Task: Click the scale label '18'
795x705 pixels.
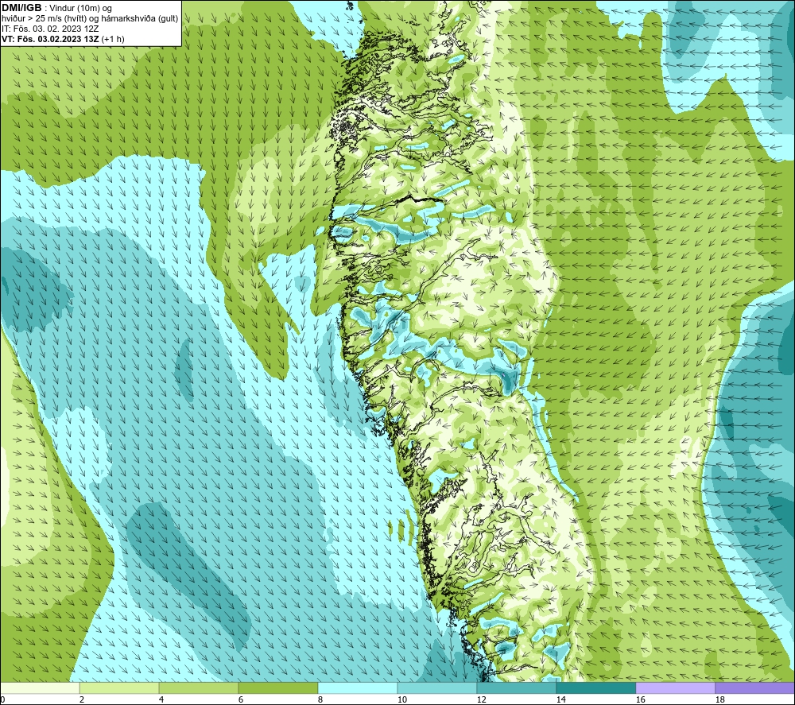Action: pos(719,699)
